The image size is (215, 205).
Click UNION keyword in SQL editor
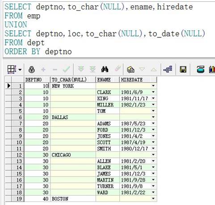(16, 25)
